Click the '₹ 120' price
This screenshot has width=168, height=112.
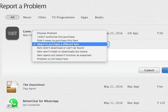(161, 103)
